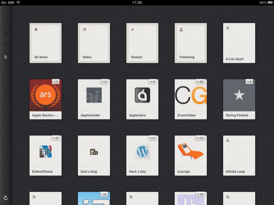Open the Following card

(191, 43)
